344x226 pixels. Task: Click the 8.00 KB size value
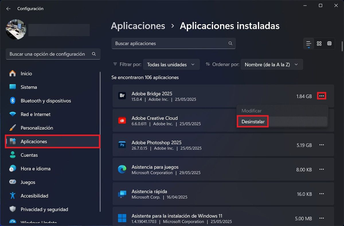[304, 170]
